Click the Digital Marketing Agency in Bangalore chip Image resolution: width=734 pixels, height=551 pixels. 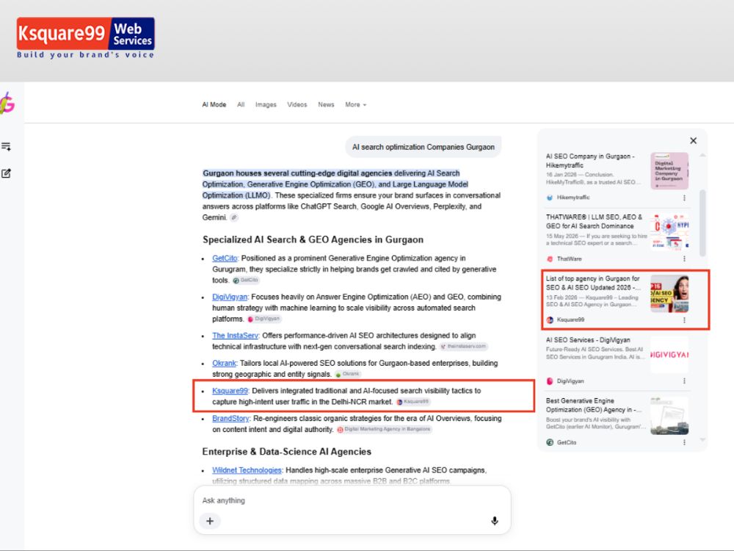click(385, 429)
